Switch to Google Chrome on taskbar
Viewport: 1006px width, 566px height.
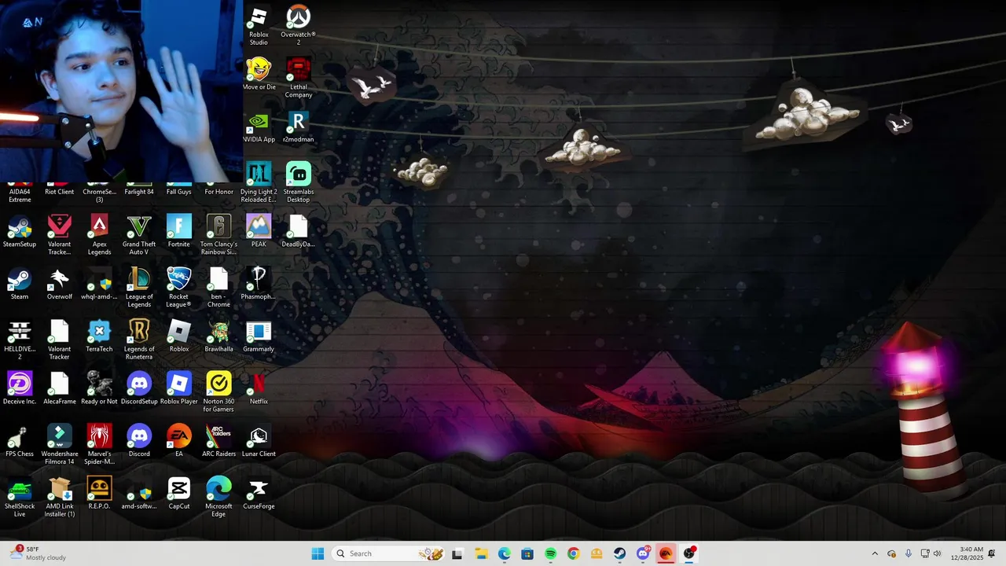tap(573, 553)
